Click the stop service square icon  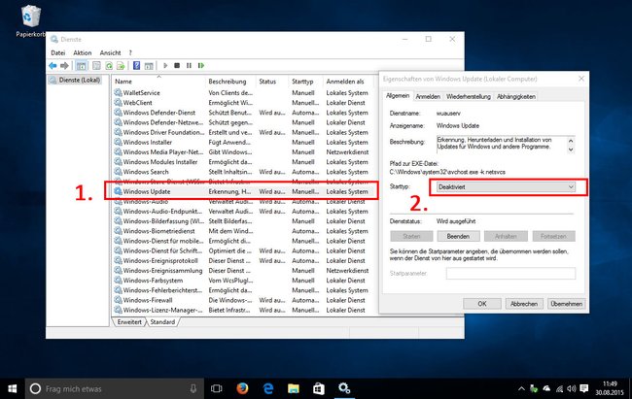(x=177, y=65)
